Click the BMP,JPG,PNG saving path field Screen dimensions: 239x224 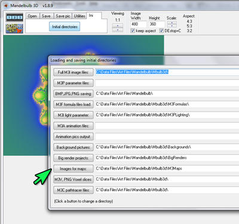point(167,94)
